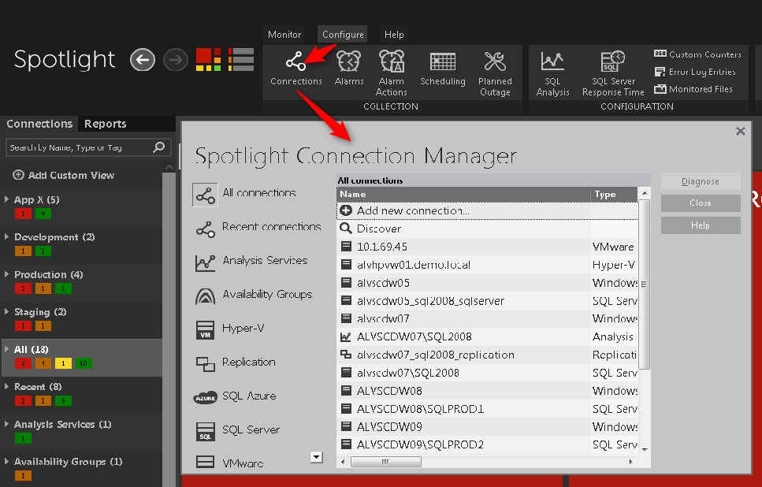Click the red status badge under All
Image resolution: width=762 pixels, height=487 pixels.
(x=23, y=363)
